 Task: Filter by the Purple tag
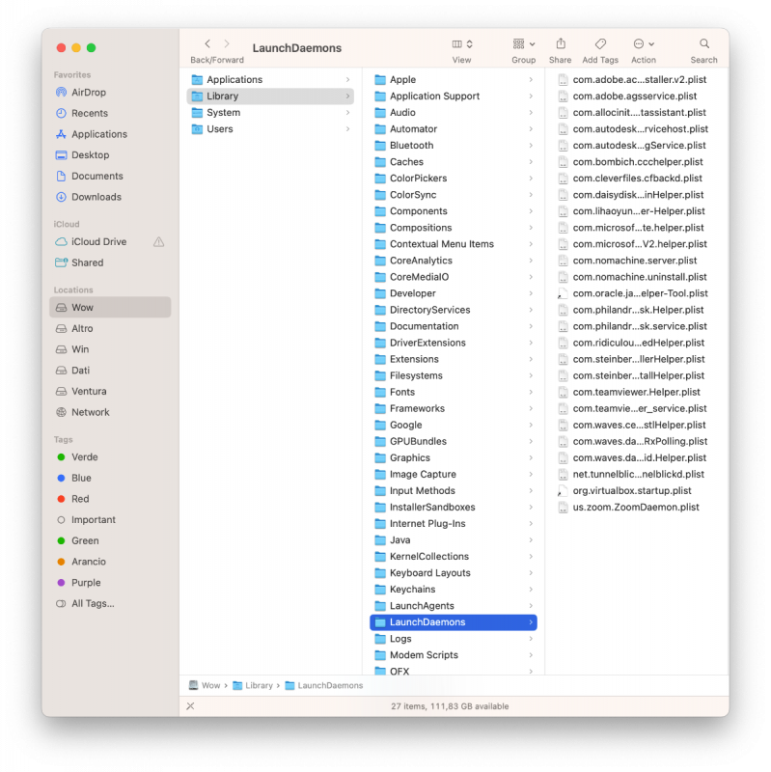click(x=110, y=583)
